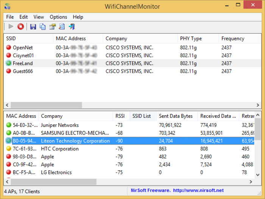Select the SAMSUNG ELECTRO-MECHA client row
The width and height of the screenshot is (265, 199).
129,133
